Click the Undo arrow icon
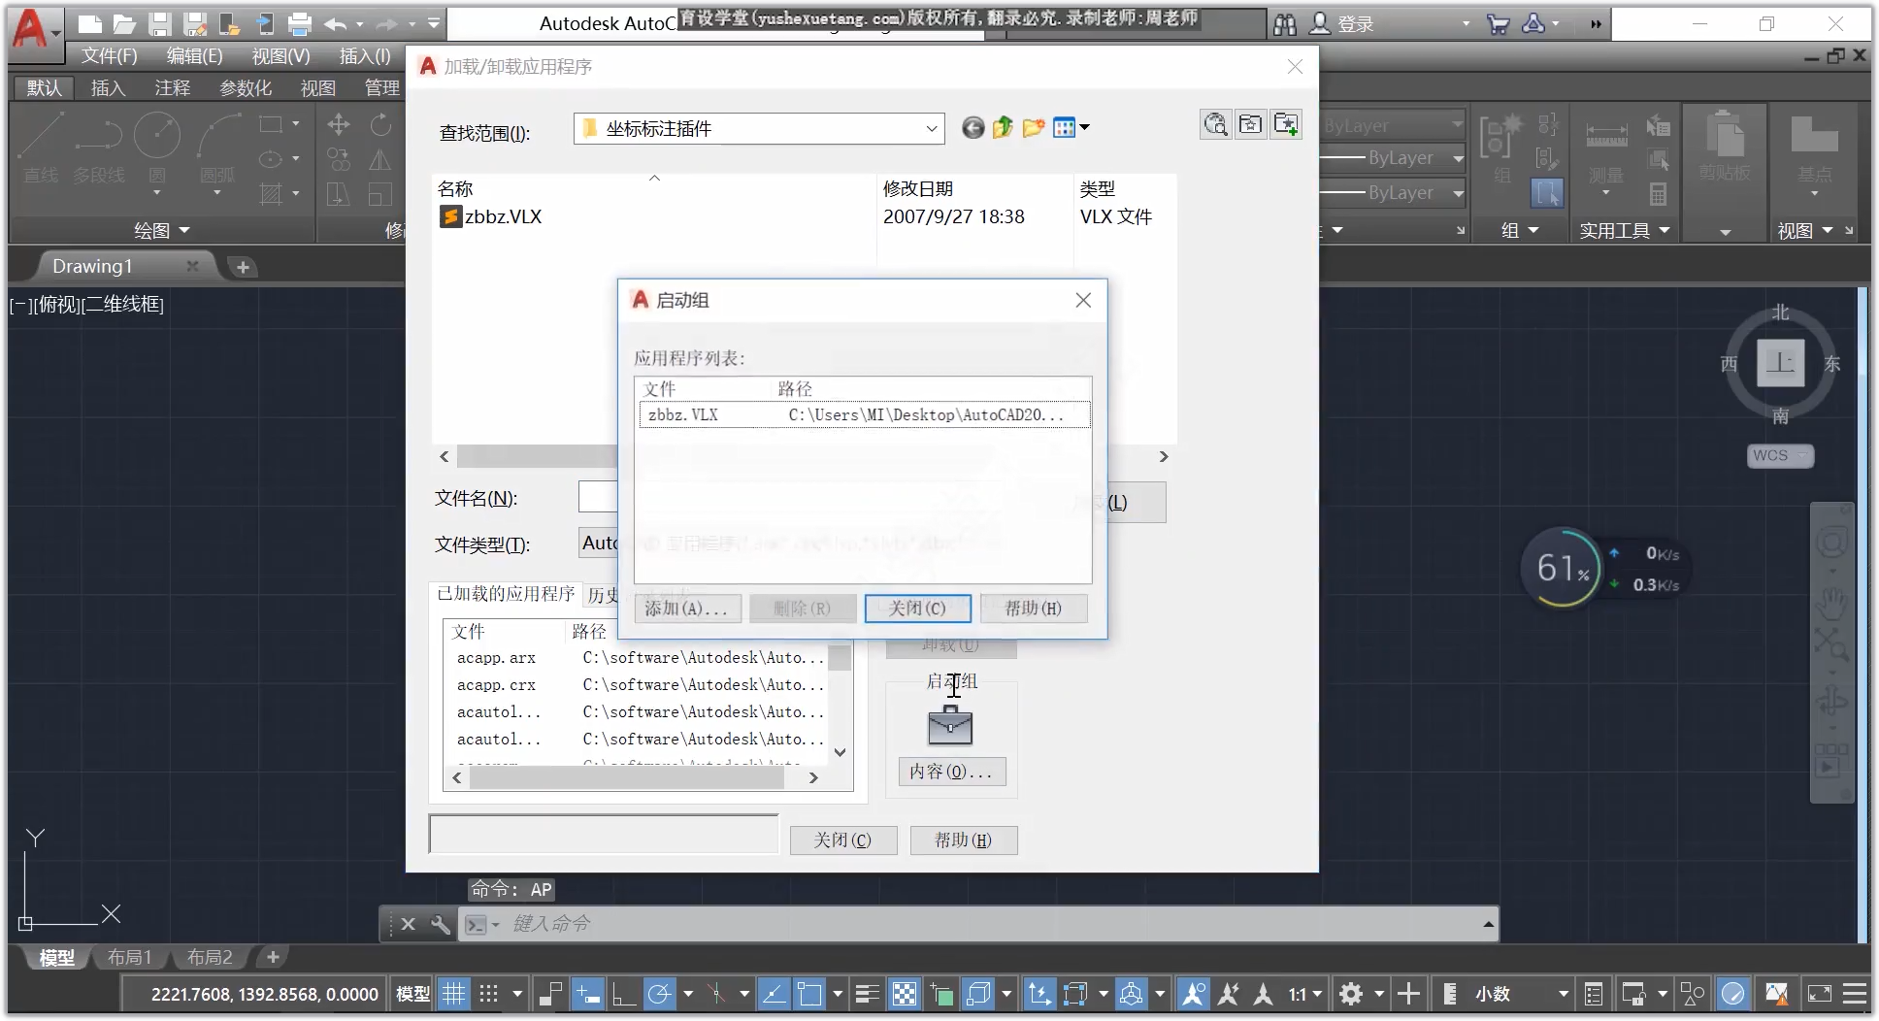Image resolution: width=1879 pixels, height=1021 pixels. [x=336, y=24]
